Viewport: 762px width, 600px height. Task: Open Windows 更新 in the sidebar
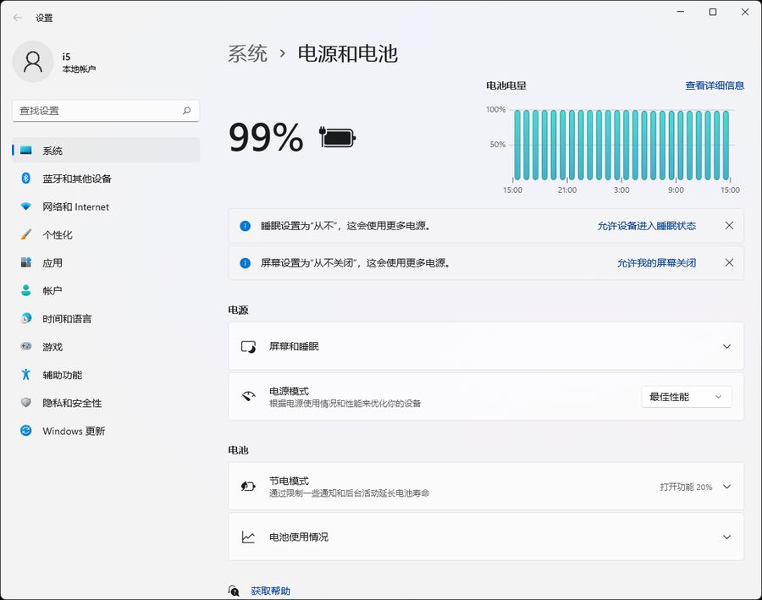click(74, 431)
